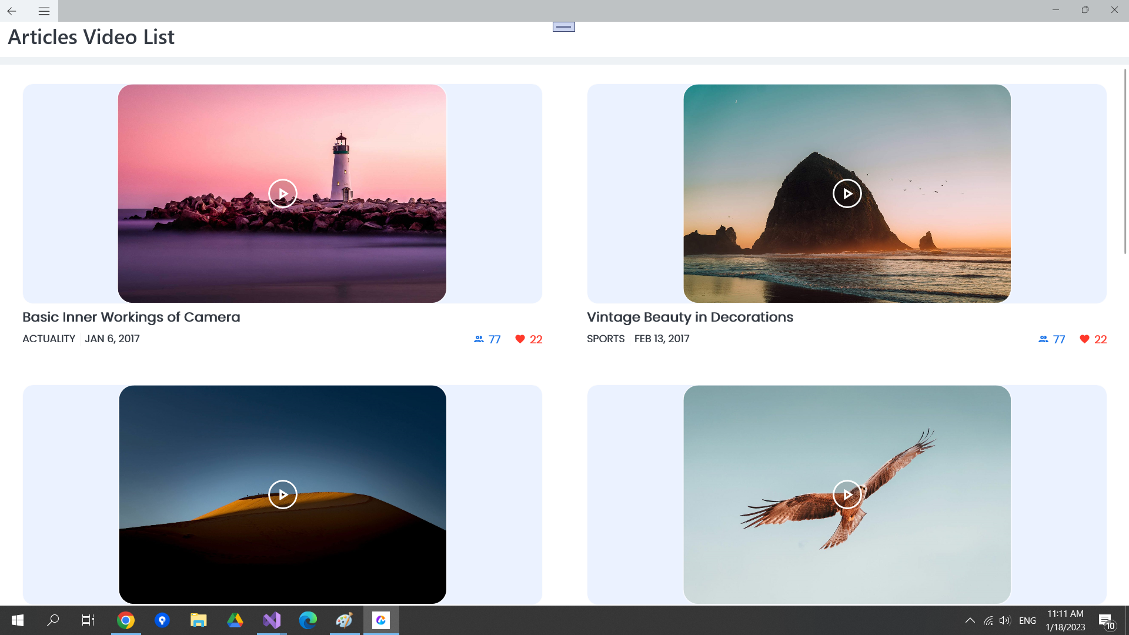Open 'Basic Inner Workings of Camera' article
Screen dimensions: 1129x635
coord(131,317)
